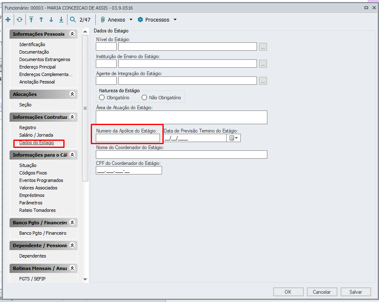Open Empréstimos page
Viewport: 379px width, 302px height.
click(x=32, y=195)
